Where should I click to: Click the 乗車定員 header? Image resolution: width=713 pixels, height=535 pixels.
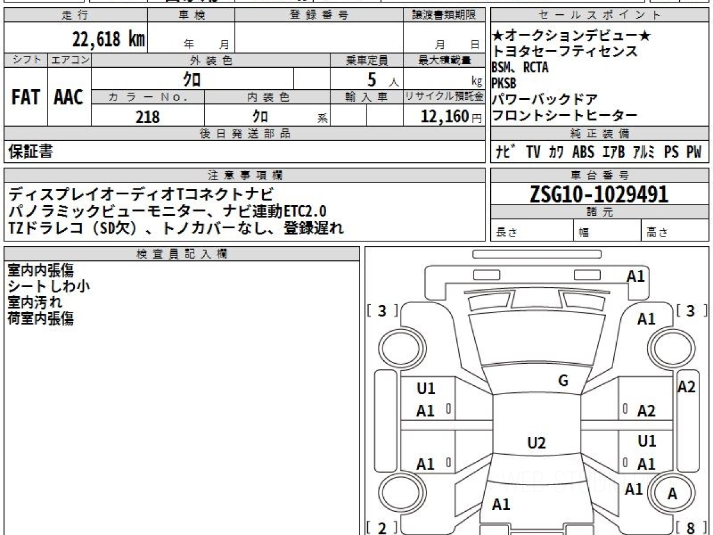point(367,60)
